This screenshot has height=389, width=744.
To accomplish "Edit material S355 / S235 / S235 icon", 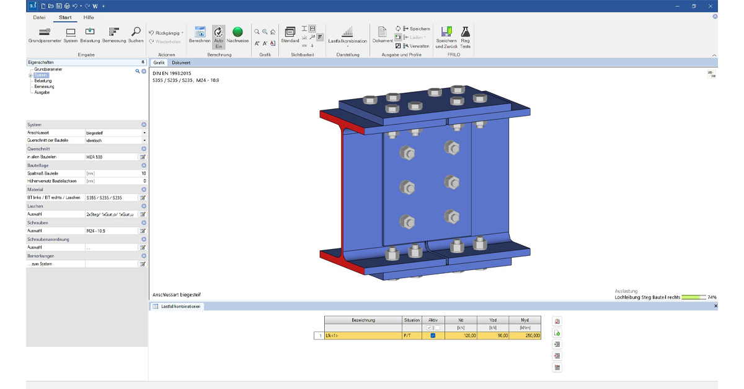I will 143,198.
